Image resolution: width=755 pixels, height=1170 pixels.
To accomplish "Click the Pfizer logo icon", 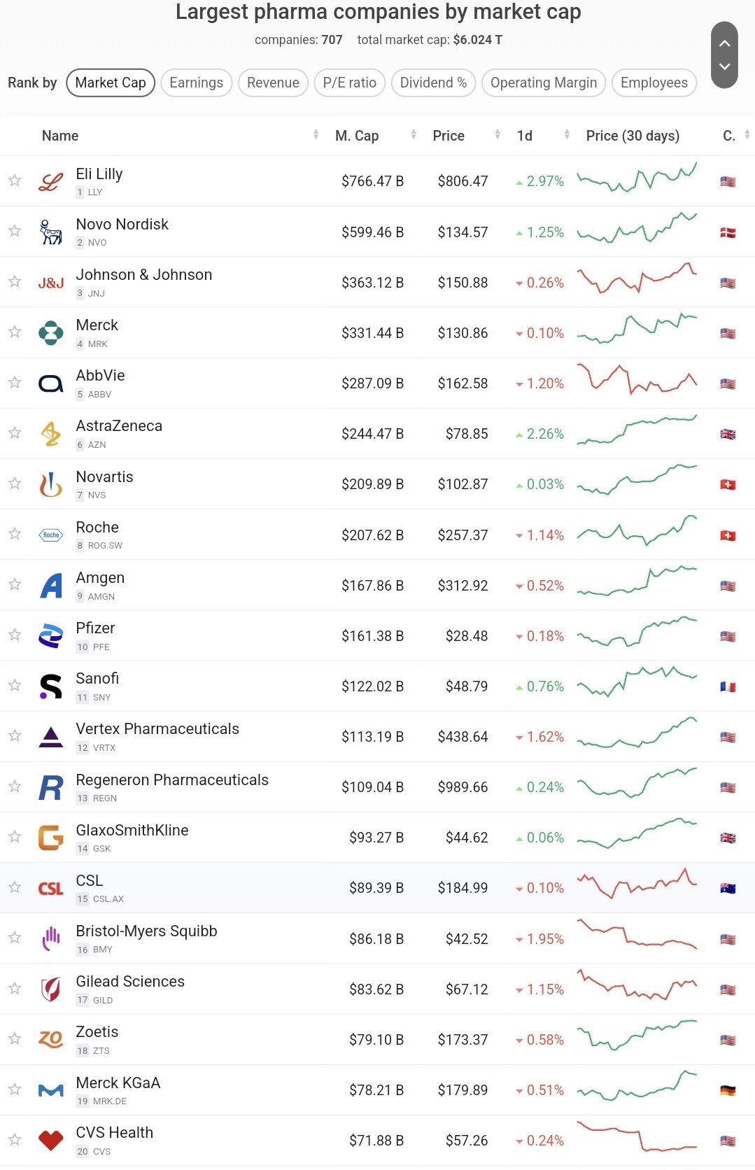I will [x=50, y=636].
